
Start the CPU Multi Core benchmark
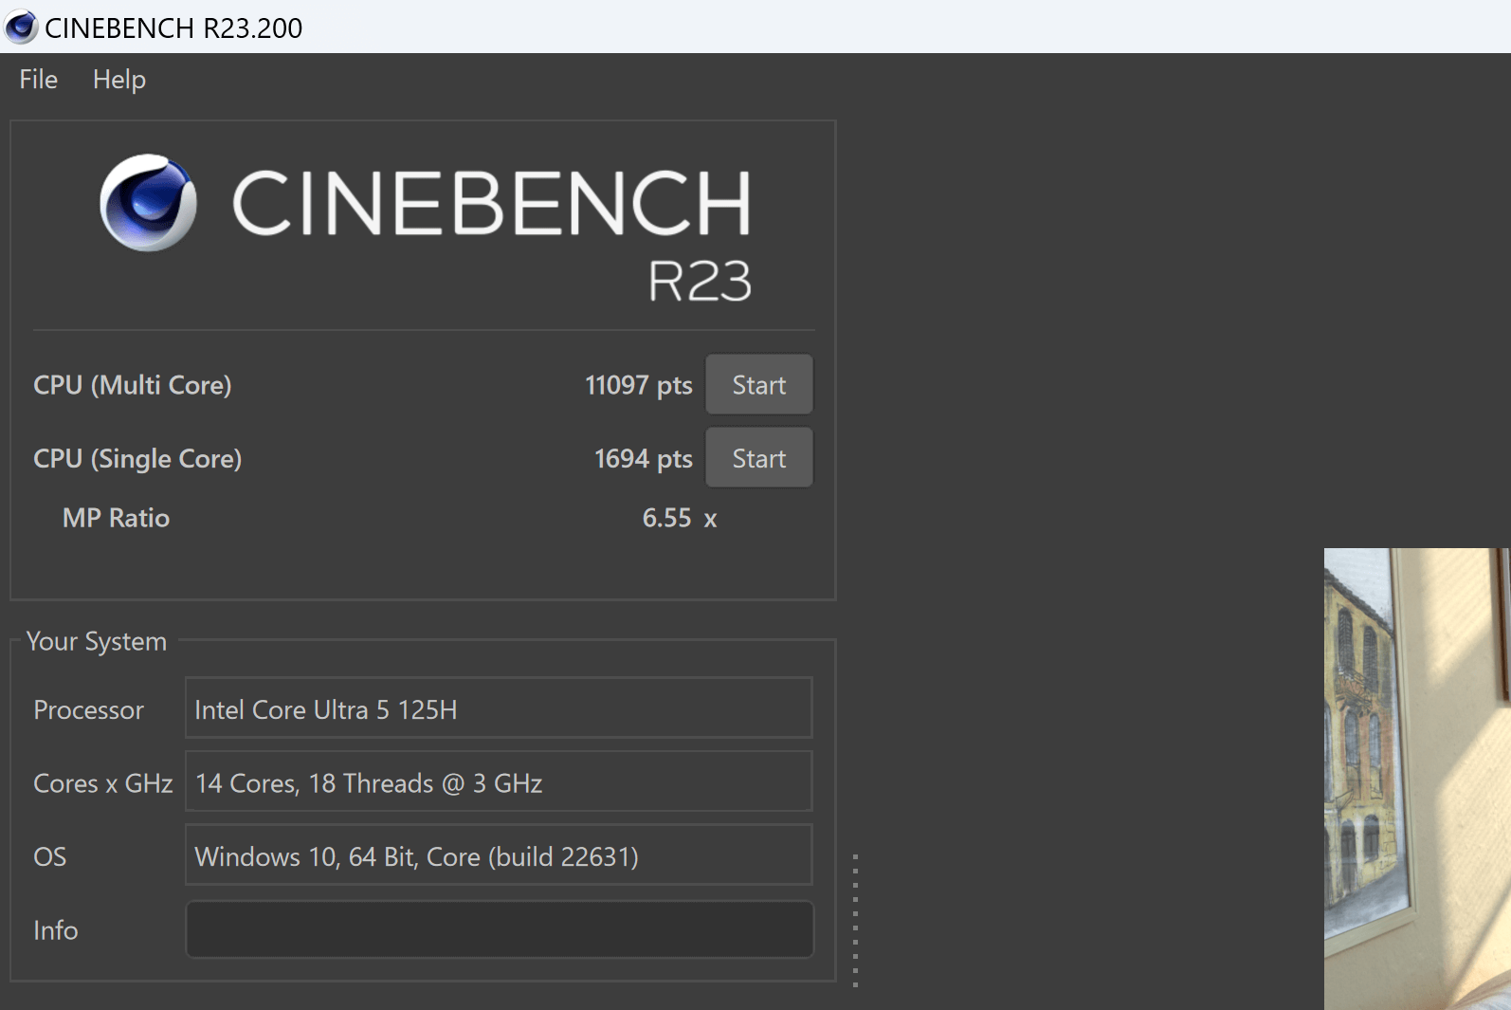coord(759,385)
